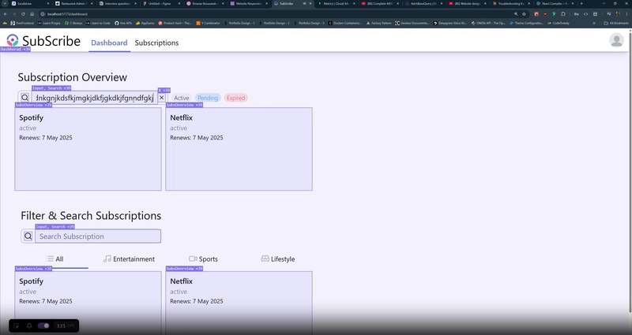Select the Lifestyle category tab

pyautogui.click(x=278, y=259)
